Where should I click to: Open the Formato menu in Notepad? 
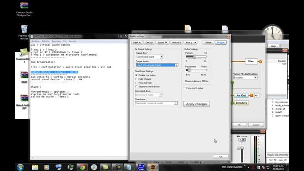[x=57, y=41]
